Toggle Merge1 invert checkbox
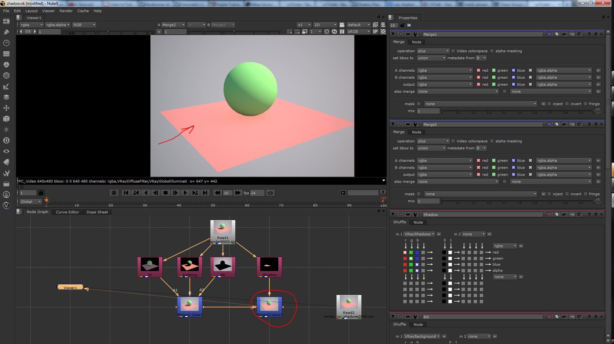614x344 pixels. pyautogui.click(x=567, y=104)
